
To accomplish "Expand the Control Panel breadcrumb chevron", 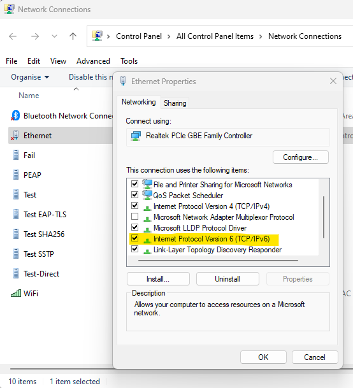I will coord(169,36).
